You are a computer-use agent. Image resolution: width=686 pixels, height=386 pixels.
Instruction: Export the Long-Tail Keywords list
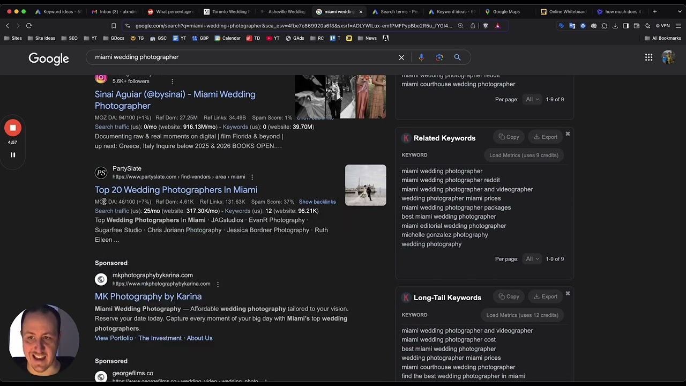coord(546,297)
